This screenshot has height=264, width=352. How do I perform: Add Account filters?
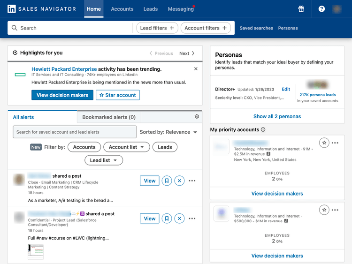point(206,28)
